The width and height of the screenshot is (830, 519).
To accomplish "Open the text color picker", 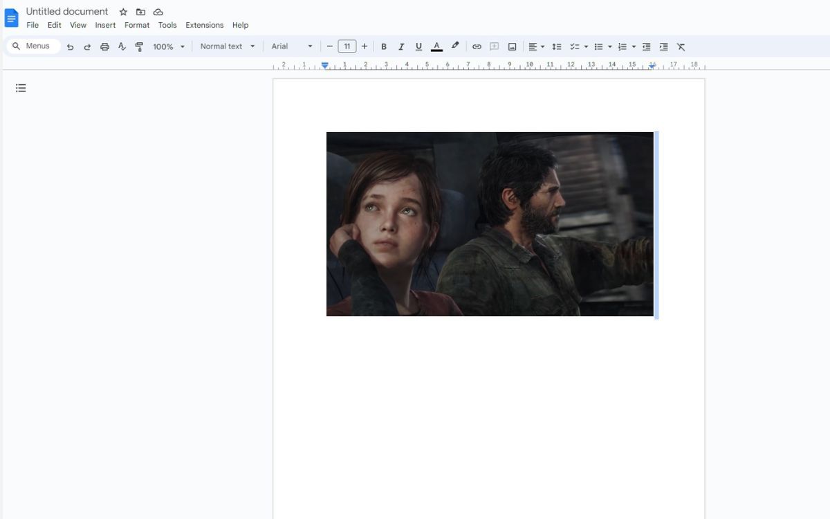I will click(x=436, y=46).
